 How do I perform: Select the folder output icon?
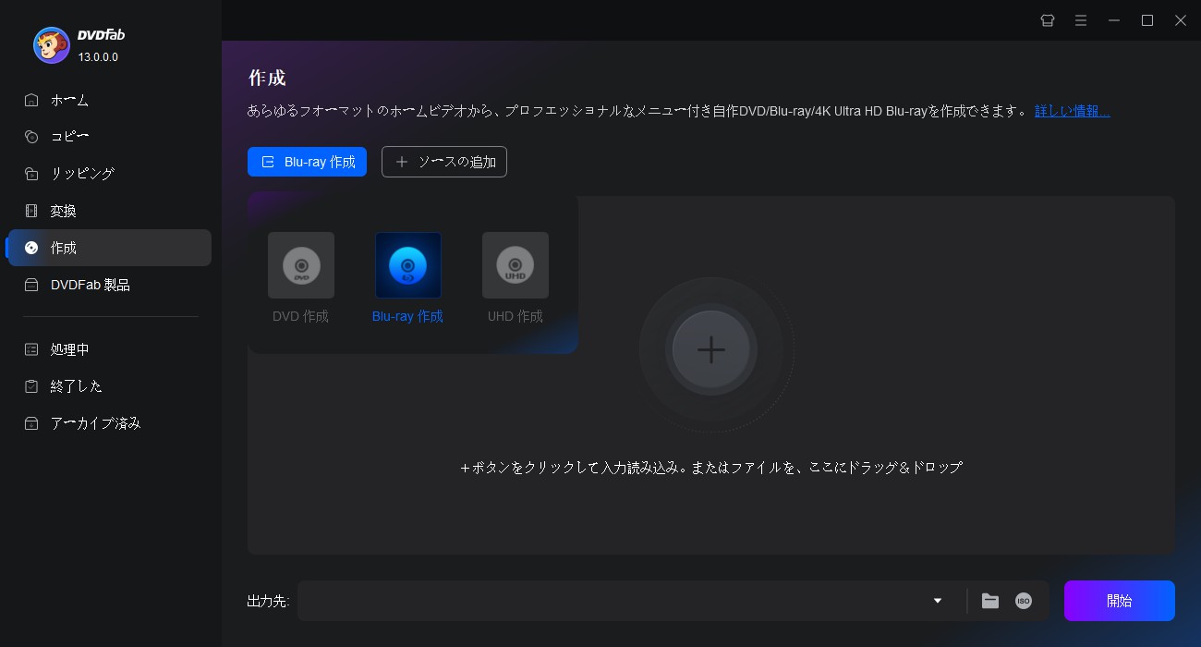tap(990, 601)
